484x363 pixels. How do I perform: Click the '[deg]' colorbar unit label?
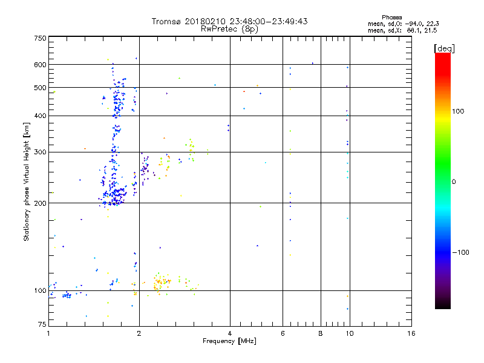click(x=444, y=48)
